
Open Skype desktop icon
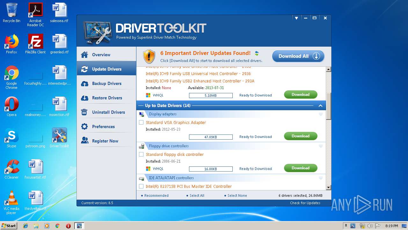[11, 138]
